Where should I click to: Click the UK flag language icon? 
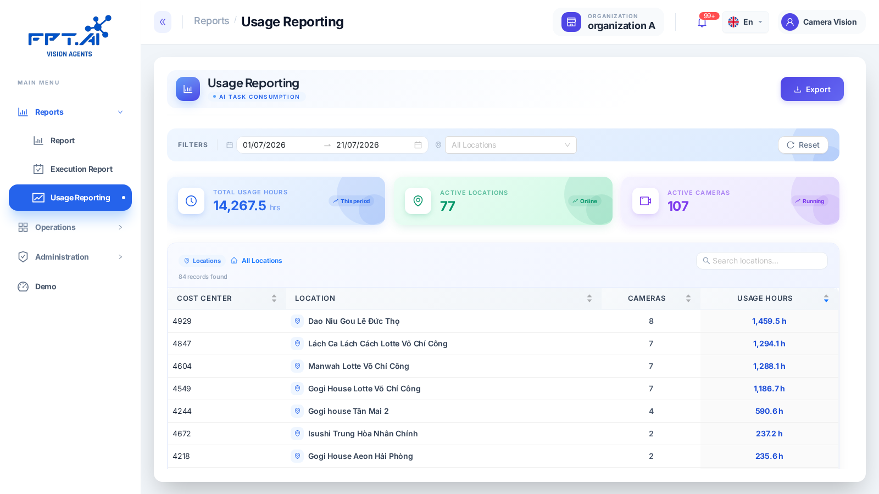coord(733,22)
